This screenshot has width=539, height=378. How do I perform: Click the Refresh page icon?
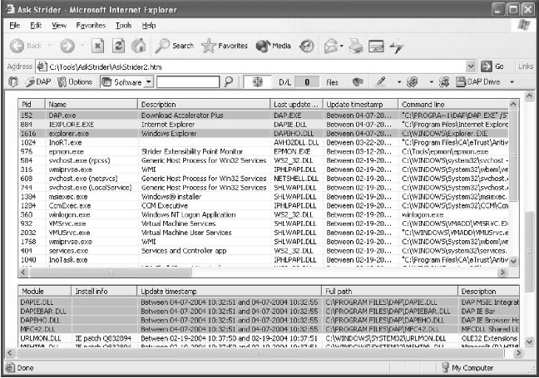click(118, 46)
